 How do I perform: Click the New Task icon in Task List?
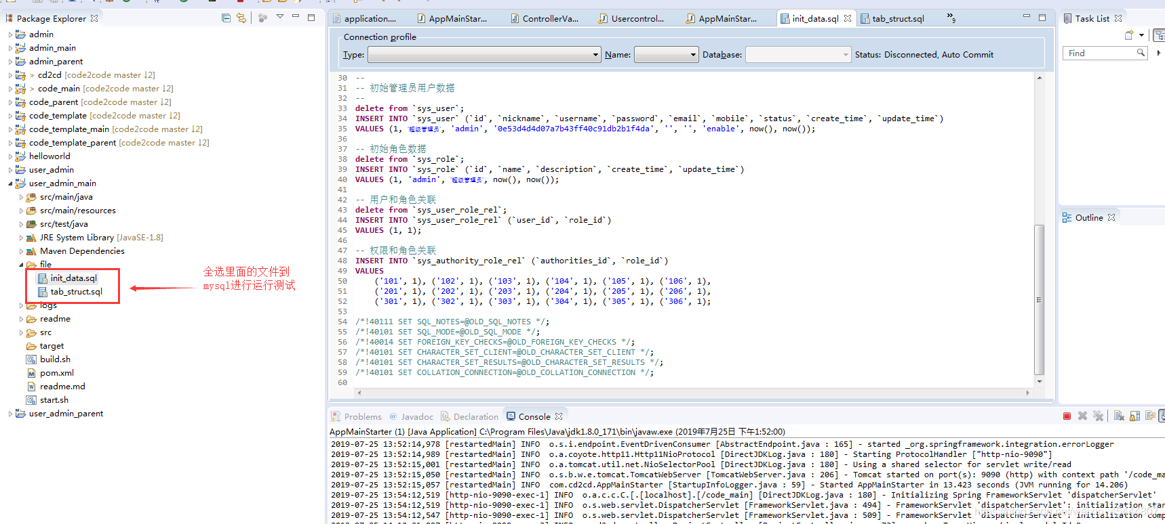tap(1129, 35)
